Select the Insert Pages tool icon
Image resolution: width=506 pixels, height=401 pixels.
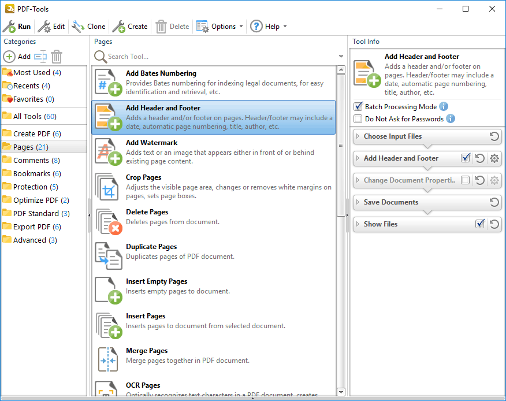click(x=109, y=325)
